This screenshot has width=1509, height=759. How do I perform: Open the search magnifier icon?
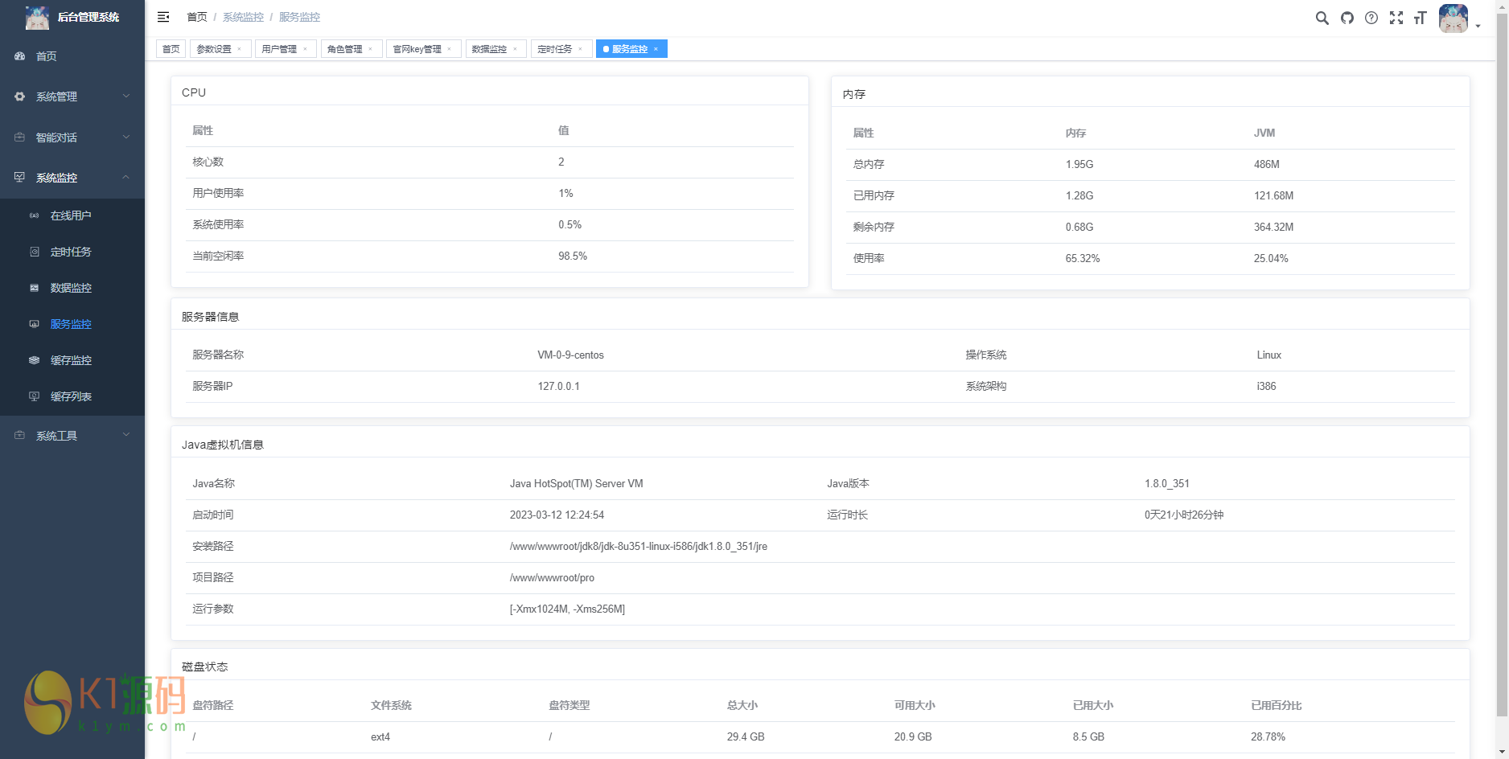pos(1322,18)
